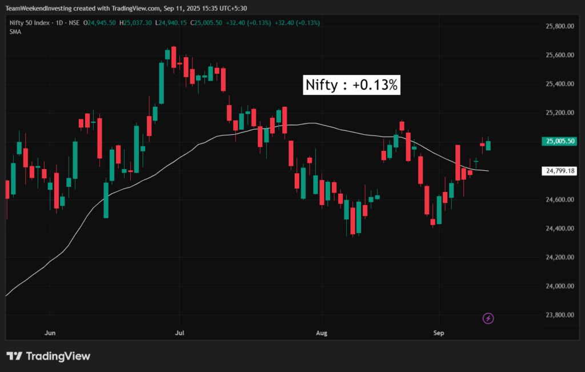Click the Jul label on time axis
Screen dimensions: 585x372
tap(180, 333)
